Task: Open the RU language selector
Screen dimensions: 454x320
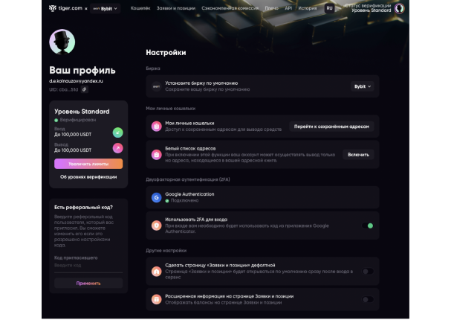Action: pyautogui.click(x=329, y=9)
